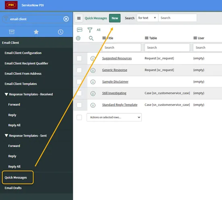Open the Table column options menu icon
Screen dimensions: 222x200
tap(147, 38)
